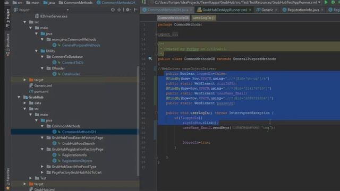Click sendKeys call on userName_Email line

pyautogui.click(x=220, y=128)
